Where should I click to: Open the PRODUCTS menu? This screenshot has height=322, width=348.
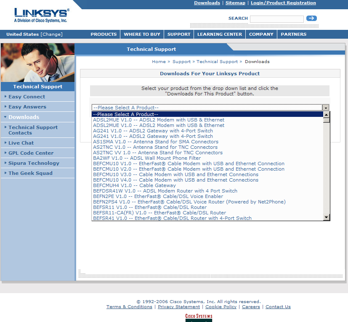pyautogui.click(x=104, y=34)
